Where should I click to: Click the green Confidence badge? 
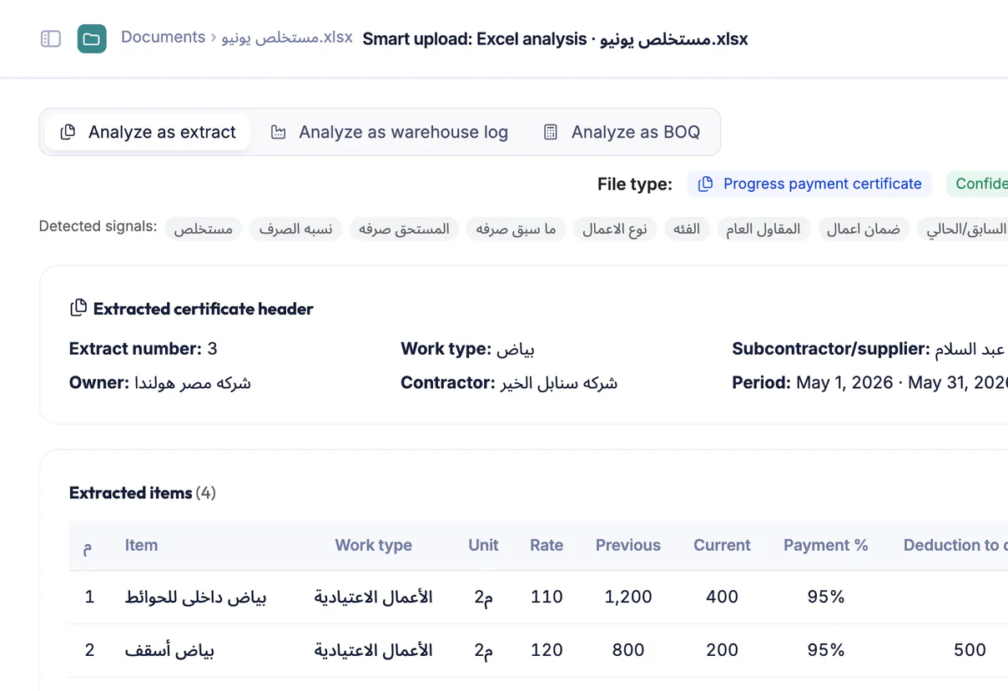pyautogui.click(x=977, y=184)
